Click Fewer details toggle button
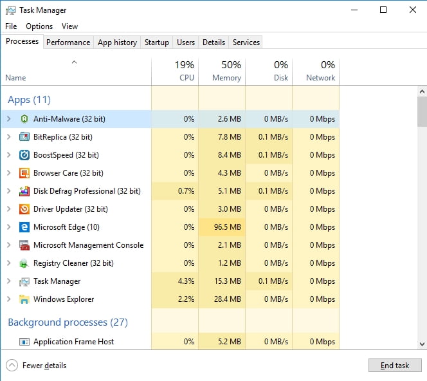This screenshot has width=427, height=381. (x=36, y=365)
